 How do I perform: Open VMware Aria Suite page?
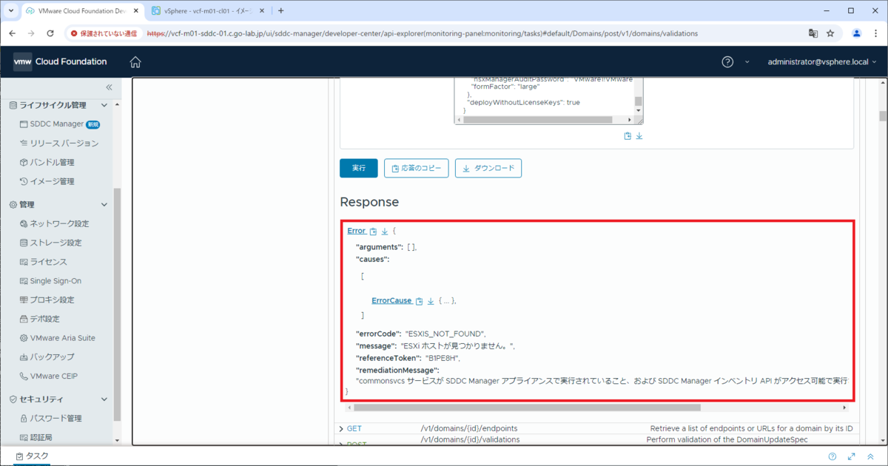click(57, 338)
